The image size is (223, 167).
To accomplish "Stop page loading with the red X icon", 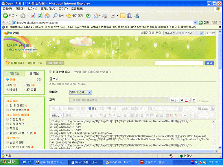I will 33,16.
